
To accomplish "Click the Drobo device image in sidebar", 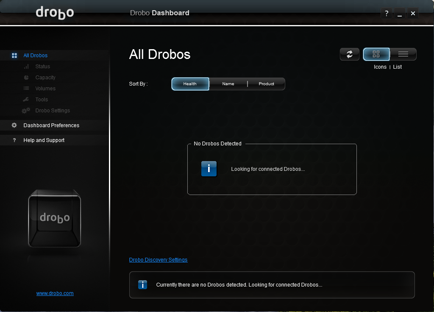I will click(x=54, y=219).
